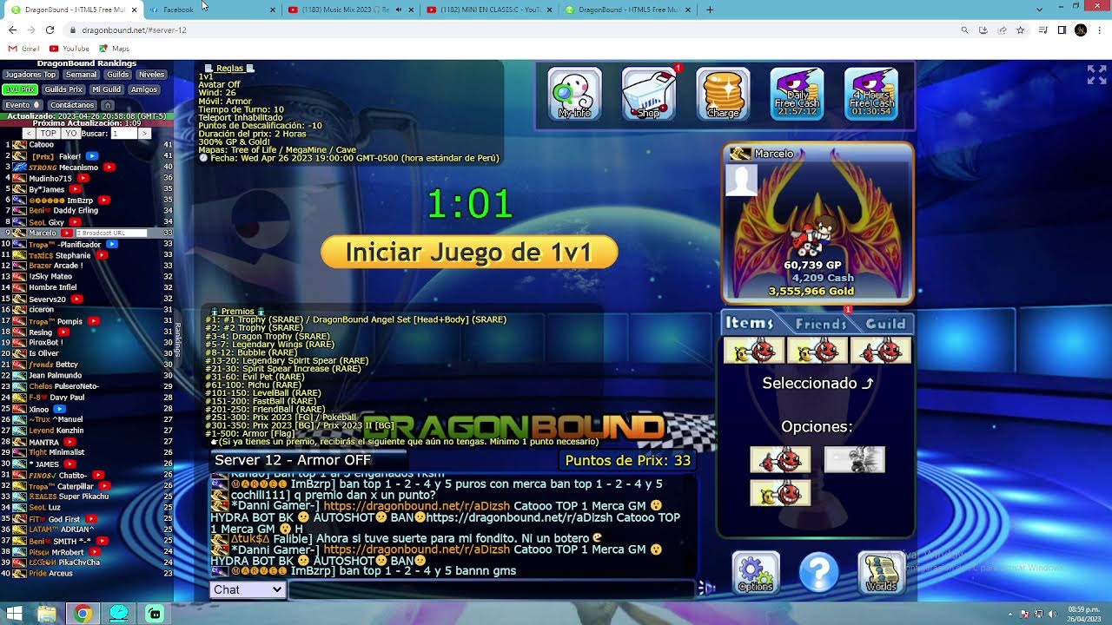This screenshot has height=625, width=1112.
Task: Select the grayed-out item under Opciones
Action: pyautogui.click(x=855, y=459)
